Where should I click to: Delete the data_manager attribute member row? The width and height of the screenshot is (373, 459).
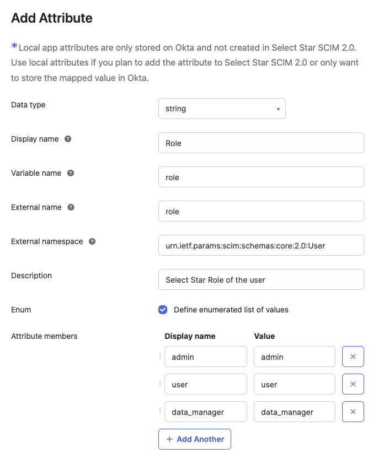click(x=353, y=412)
